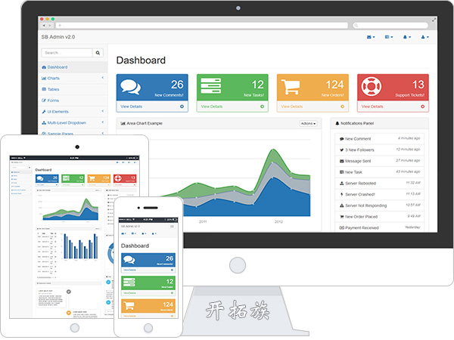Viewport: 454px width, 340px height.
Task: Click the wrench icon beside UI Elements
Action: (44, 112)
